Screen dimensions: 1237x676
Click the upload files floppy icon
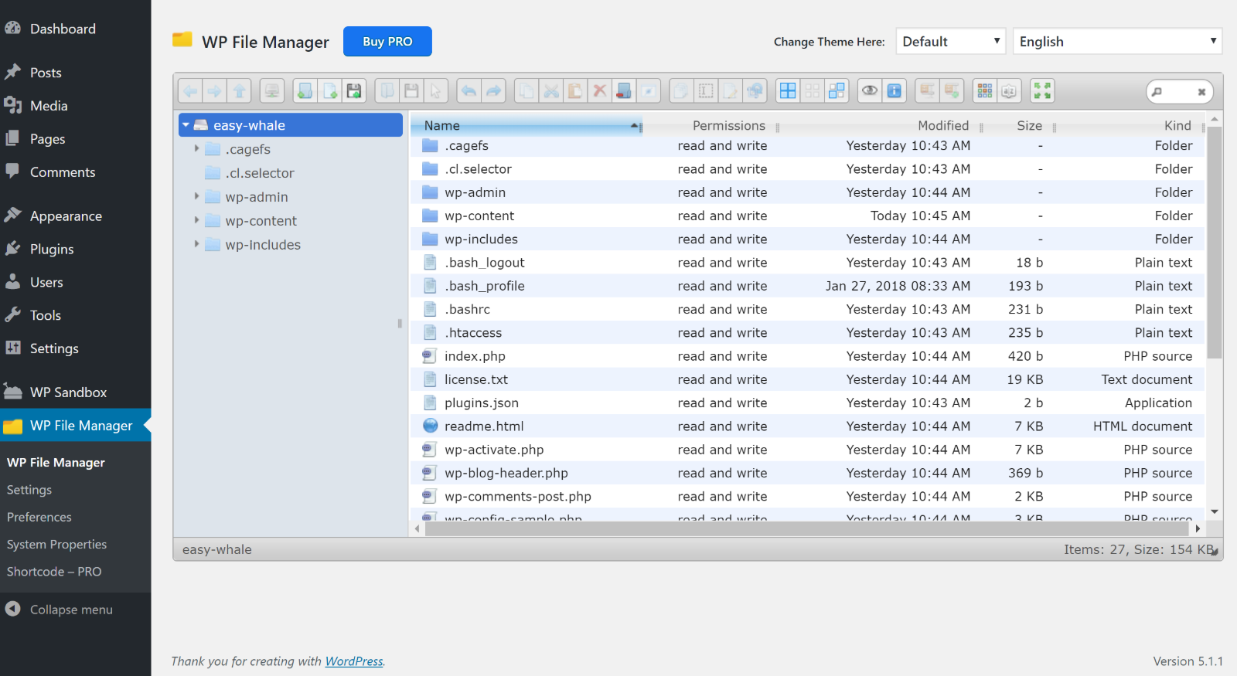[354, 91]
